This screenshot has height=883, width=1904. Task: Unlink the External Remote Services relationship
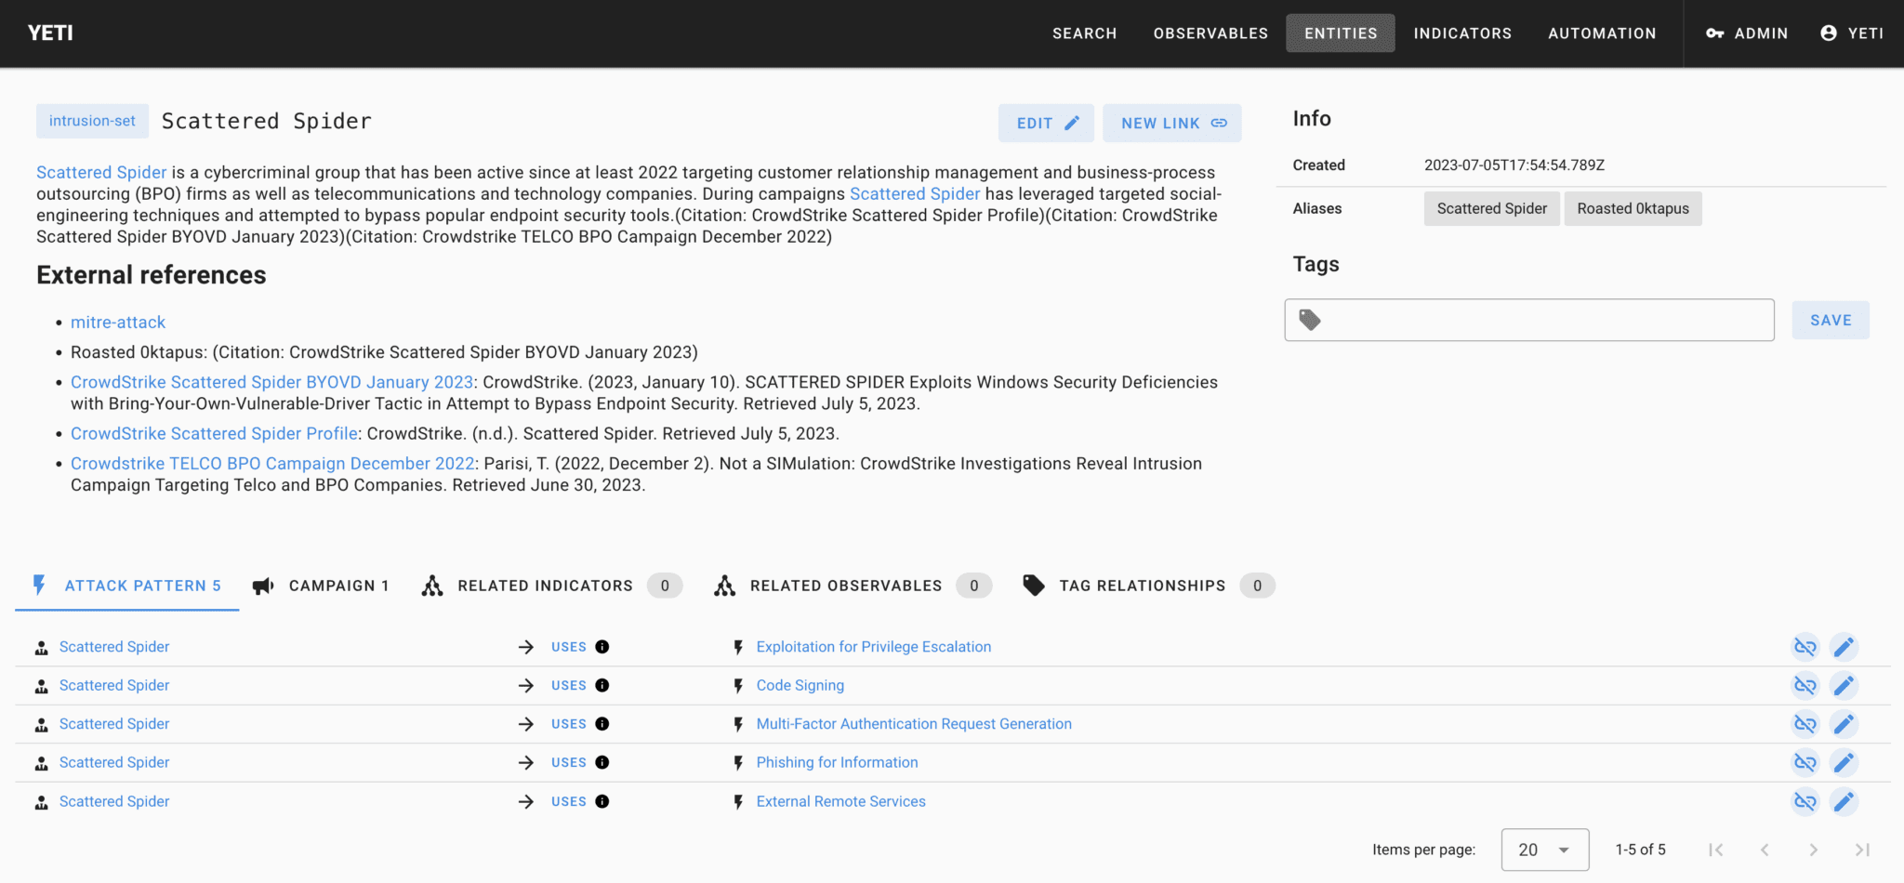[1805, 800]
